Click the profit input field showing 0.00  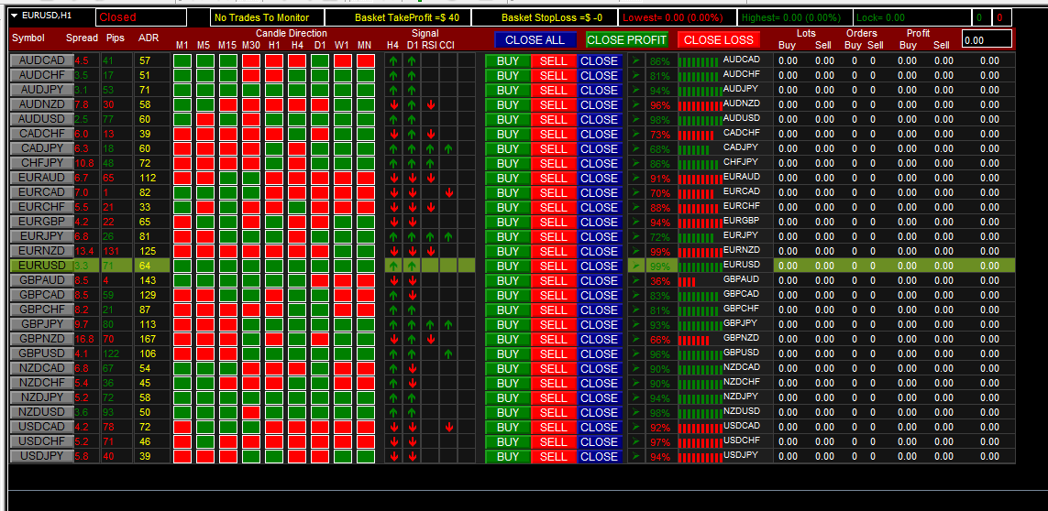tap(987, 39)
